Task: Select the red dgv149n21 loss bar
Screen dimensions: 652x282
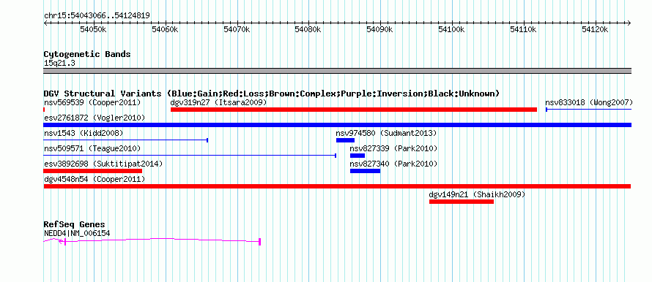Action: (x=462, y=202)
